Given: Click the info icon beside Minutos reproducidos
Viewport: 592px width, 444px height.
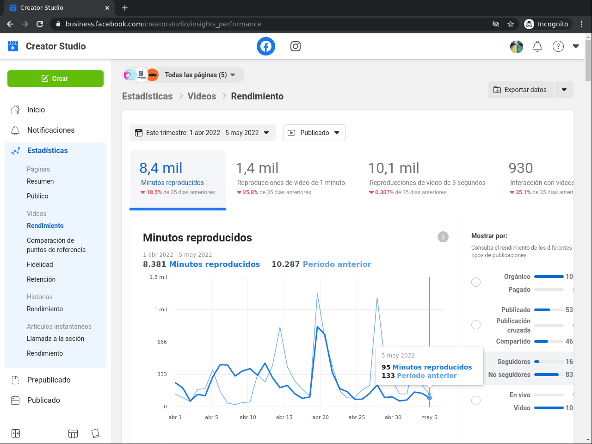Looking at the screenshot, I should (x=443, y=237).
